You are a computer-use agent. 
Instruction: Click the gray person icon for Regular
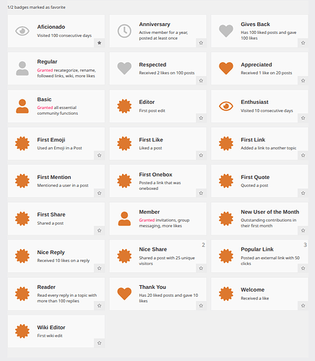click(x=22, y=69)
